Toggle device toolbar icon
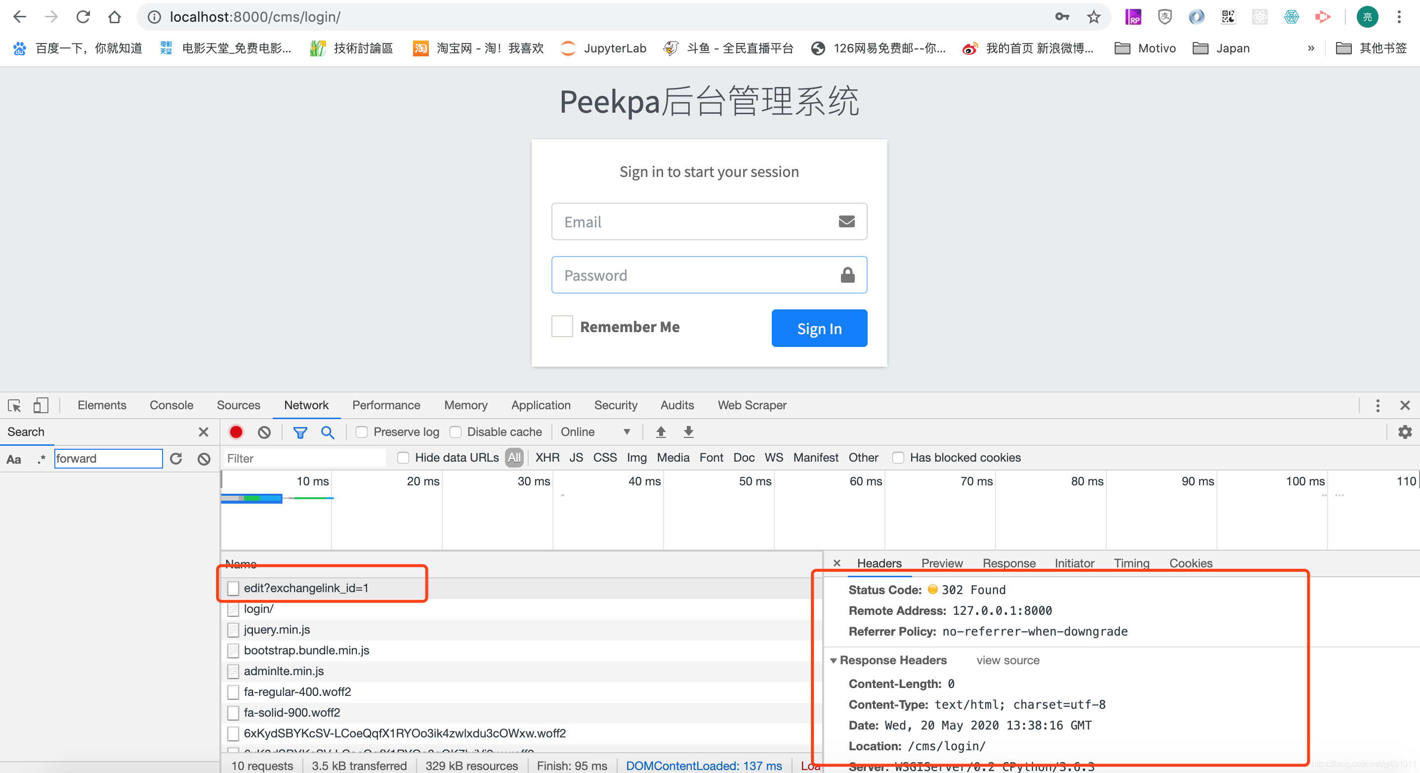 (41, 405)
